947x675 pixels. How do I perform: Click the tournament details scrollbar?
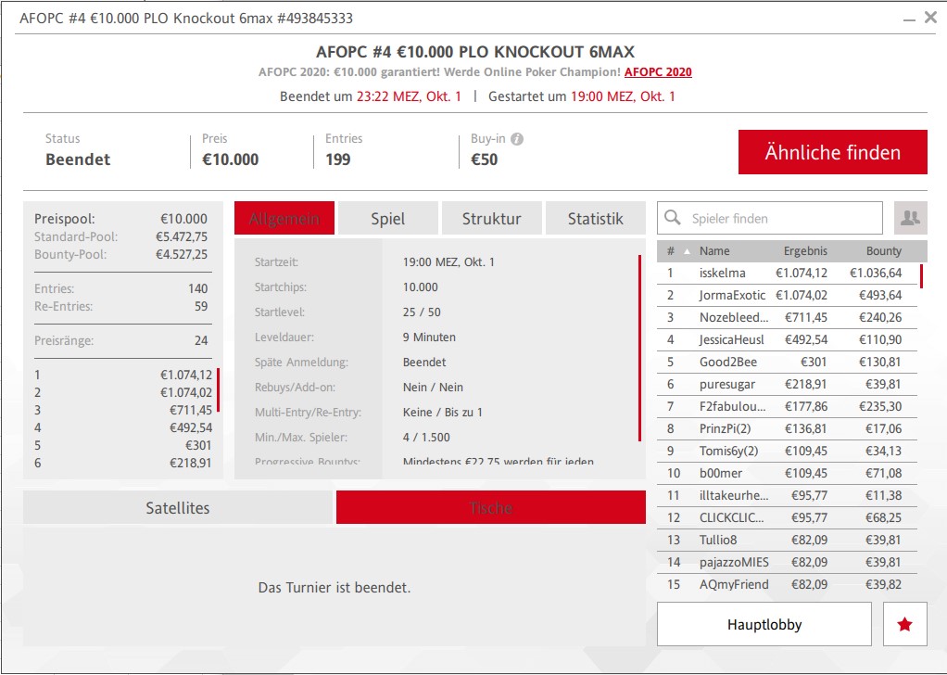tap(639, 348)
